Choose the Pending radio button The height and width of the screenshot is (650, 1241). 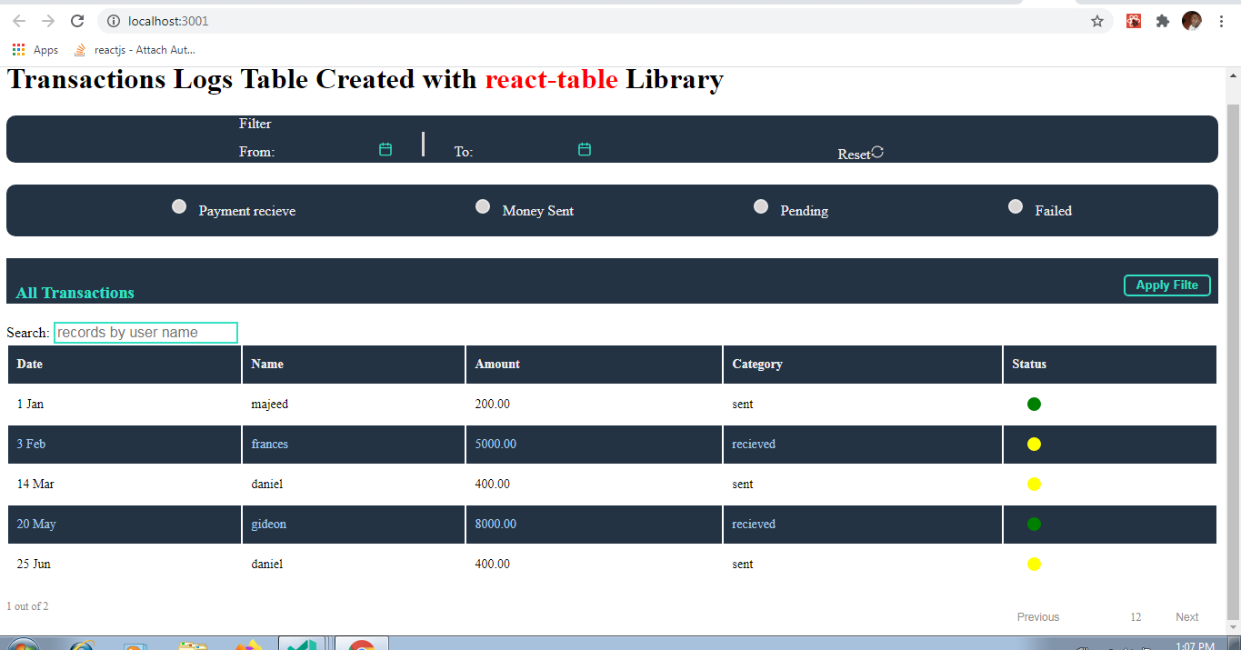761,206
